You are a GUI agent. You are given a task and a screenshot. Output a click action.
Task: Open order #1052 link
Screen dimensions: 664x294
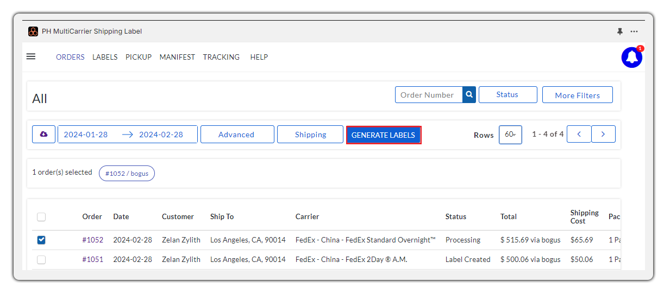93,240
